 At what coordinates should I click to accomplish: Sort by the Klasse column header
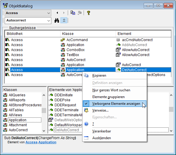click(68, 34)
